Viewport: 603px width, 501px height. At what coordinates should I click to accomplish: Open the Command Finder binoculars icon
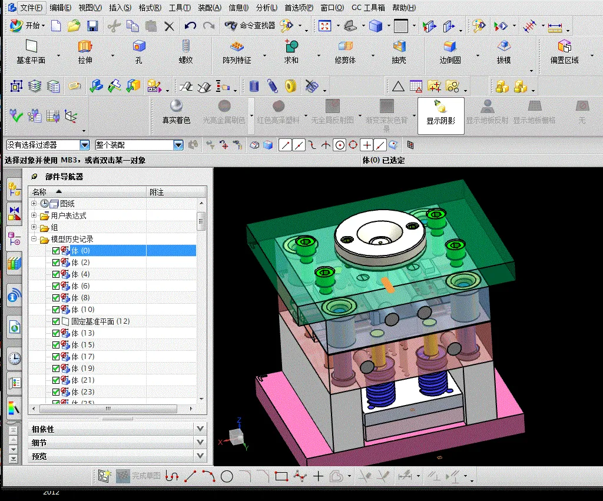(231, 26)
